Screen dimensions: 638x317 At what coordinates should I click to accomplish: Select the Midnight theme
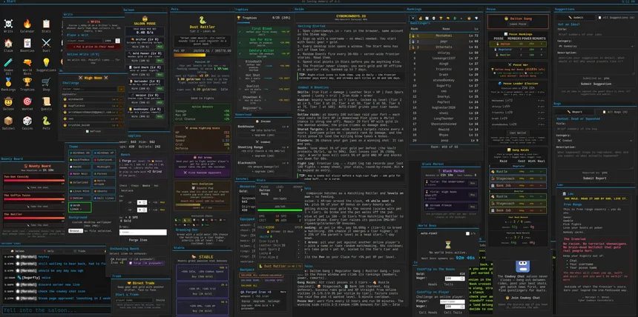pos(104,167)
